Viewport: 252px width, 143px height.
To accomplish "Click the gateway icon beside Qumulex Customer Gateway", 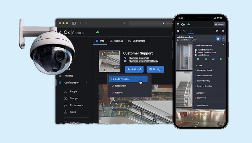I will click(x=125, y=61).
